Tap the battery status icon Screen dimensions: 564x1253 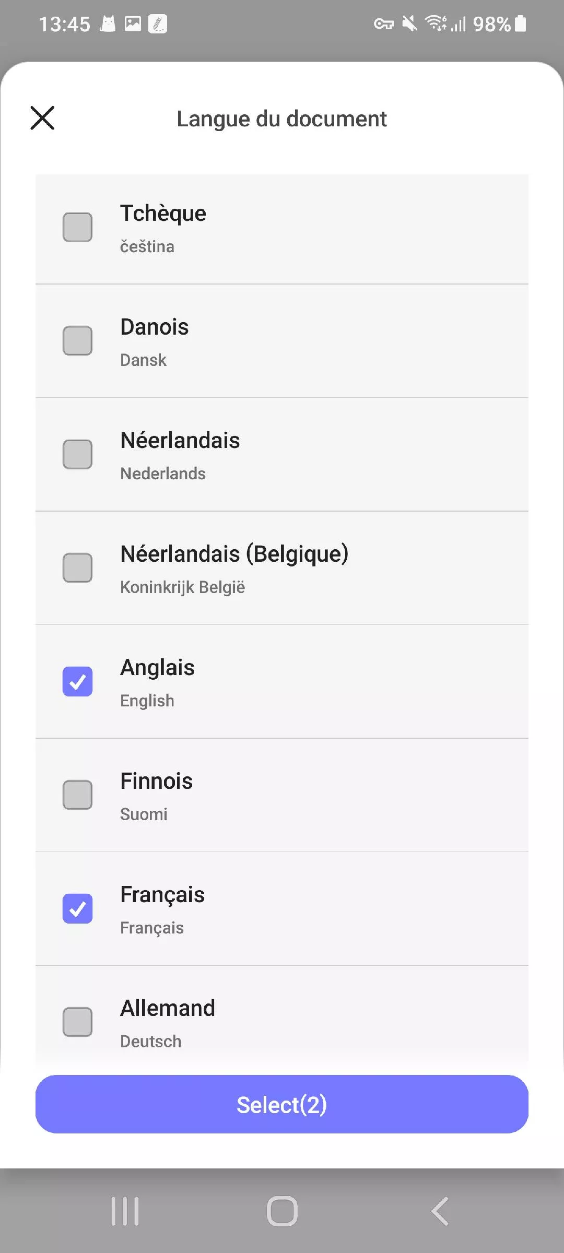521,23
